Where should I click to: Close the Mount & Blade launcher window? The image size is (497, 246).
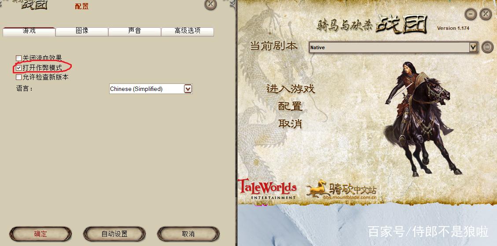[x=485, y=14]
